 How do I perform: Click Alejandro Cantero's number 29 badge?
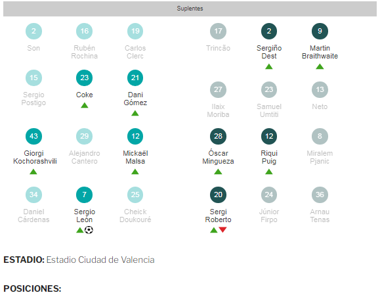pyautogui.click(x=85, y=136)
